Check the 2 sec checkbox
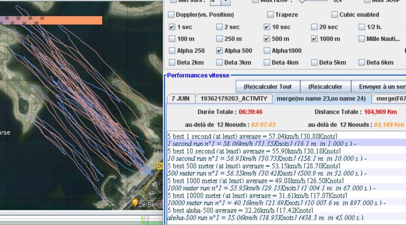This screenshot has height=225, width=406. (219, 27)
